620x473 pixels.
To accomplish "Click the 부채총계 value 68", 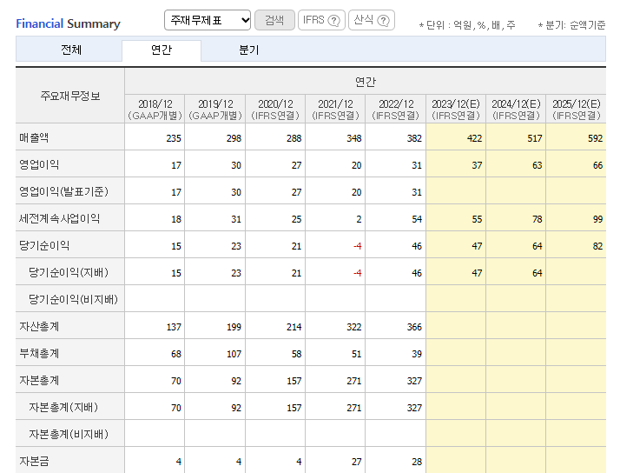I will coord(176,354).
